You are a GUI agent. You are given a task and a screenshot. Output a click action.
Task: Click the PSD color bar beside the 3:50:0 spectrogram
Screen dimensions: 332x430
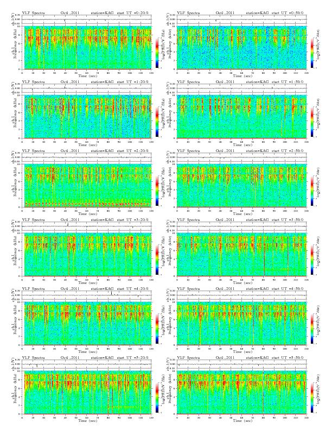tap(312, 260)
